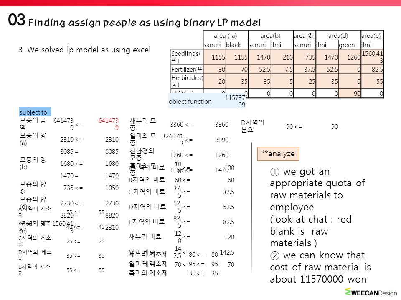401x300 pixels.
Task: Select the 'D지역의 분요' label
Action: (x=252, y=126)
